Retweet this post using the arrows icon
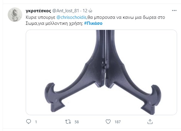181x131 pixels. 68,122
